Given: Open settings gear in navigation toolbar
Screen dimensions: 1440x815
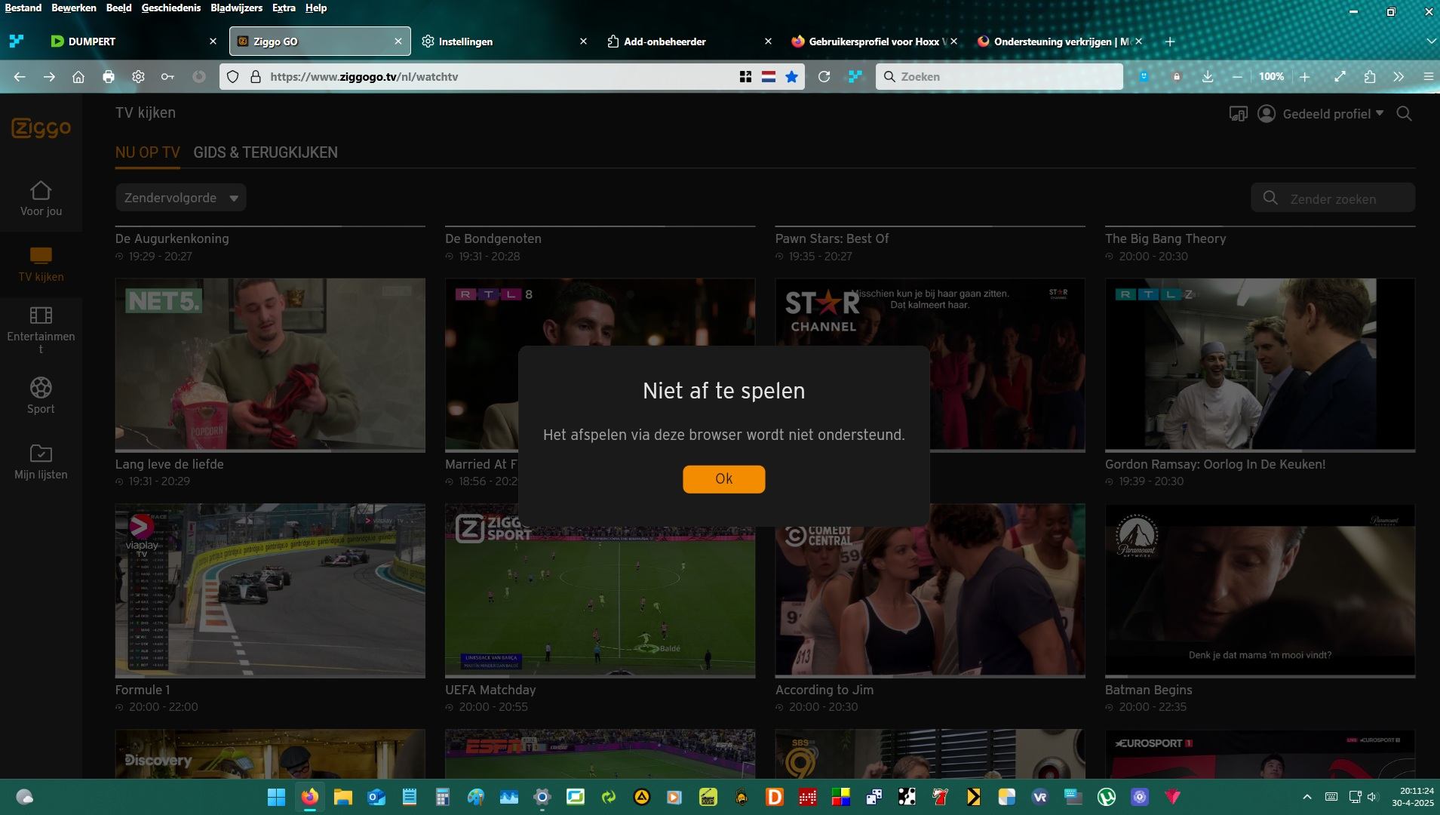Looking at the screenshot, I should point(138,76).
